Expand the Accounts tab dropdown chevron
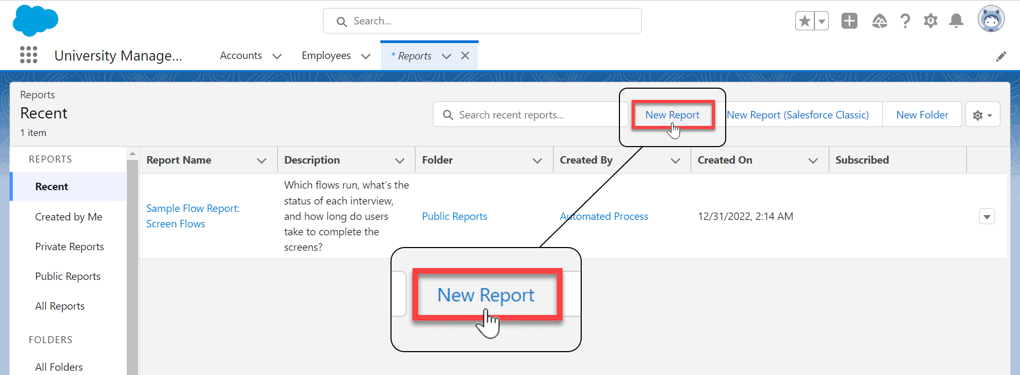1020x375 pixels. click(x=277, y=56)
